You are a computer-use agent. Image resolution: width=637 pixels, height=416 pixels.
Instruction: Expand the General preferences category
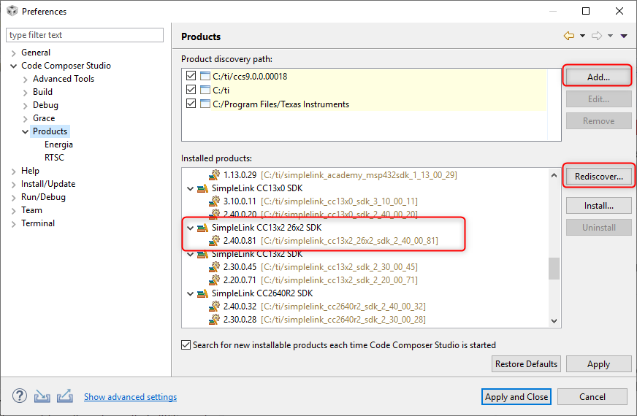[x=14, y=53]
